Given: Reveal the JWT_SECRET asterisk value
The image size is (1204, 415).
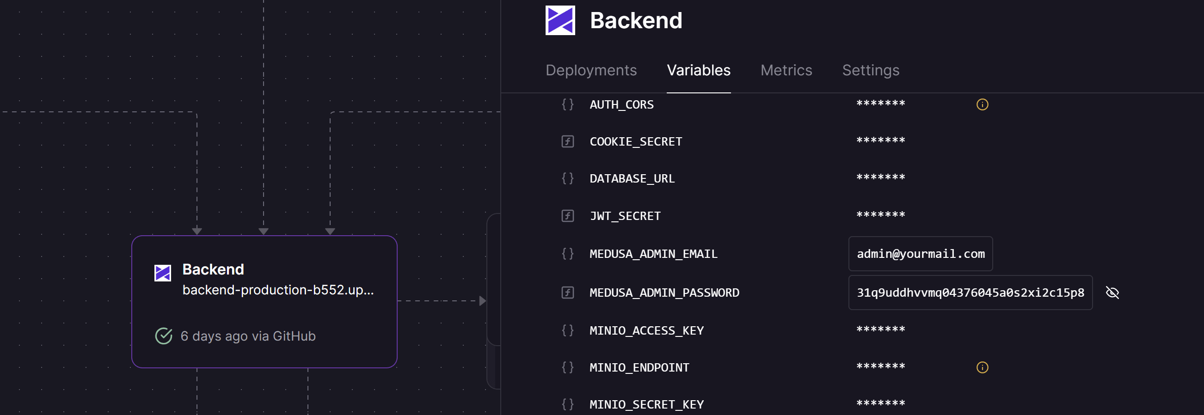Looking at the screenshot, I should (880, 215).
